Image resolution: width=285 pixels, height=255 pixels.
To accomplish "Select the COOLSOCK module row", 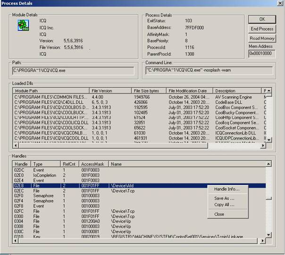I will 140,128.
